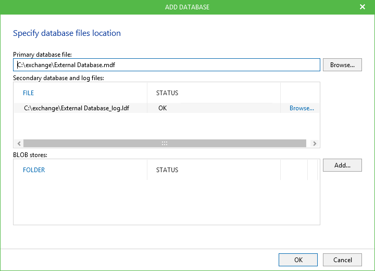
Task: Click the horizontal scrollbar thumb
Action: 165,143
